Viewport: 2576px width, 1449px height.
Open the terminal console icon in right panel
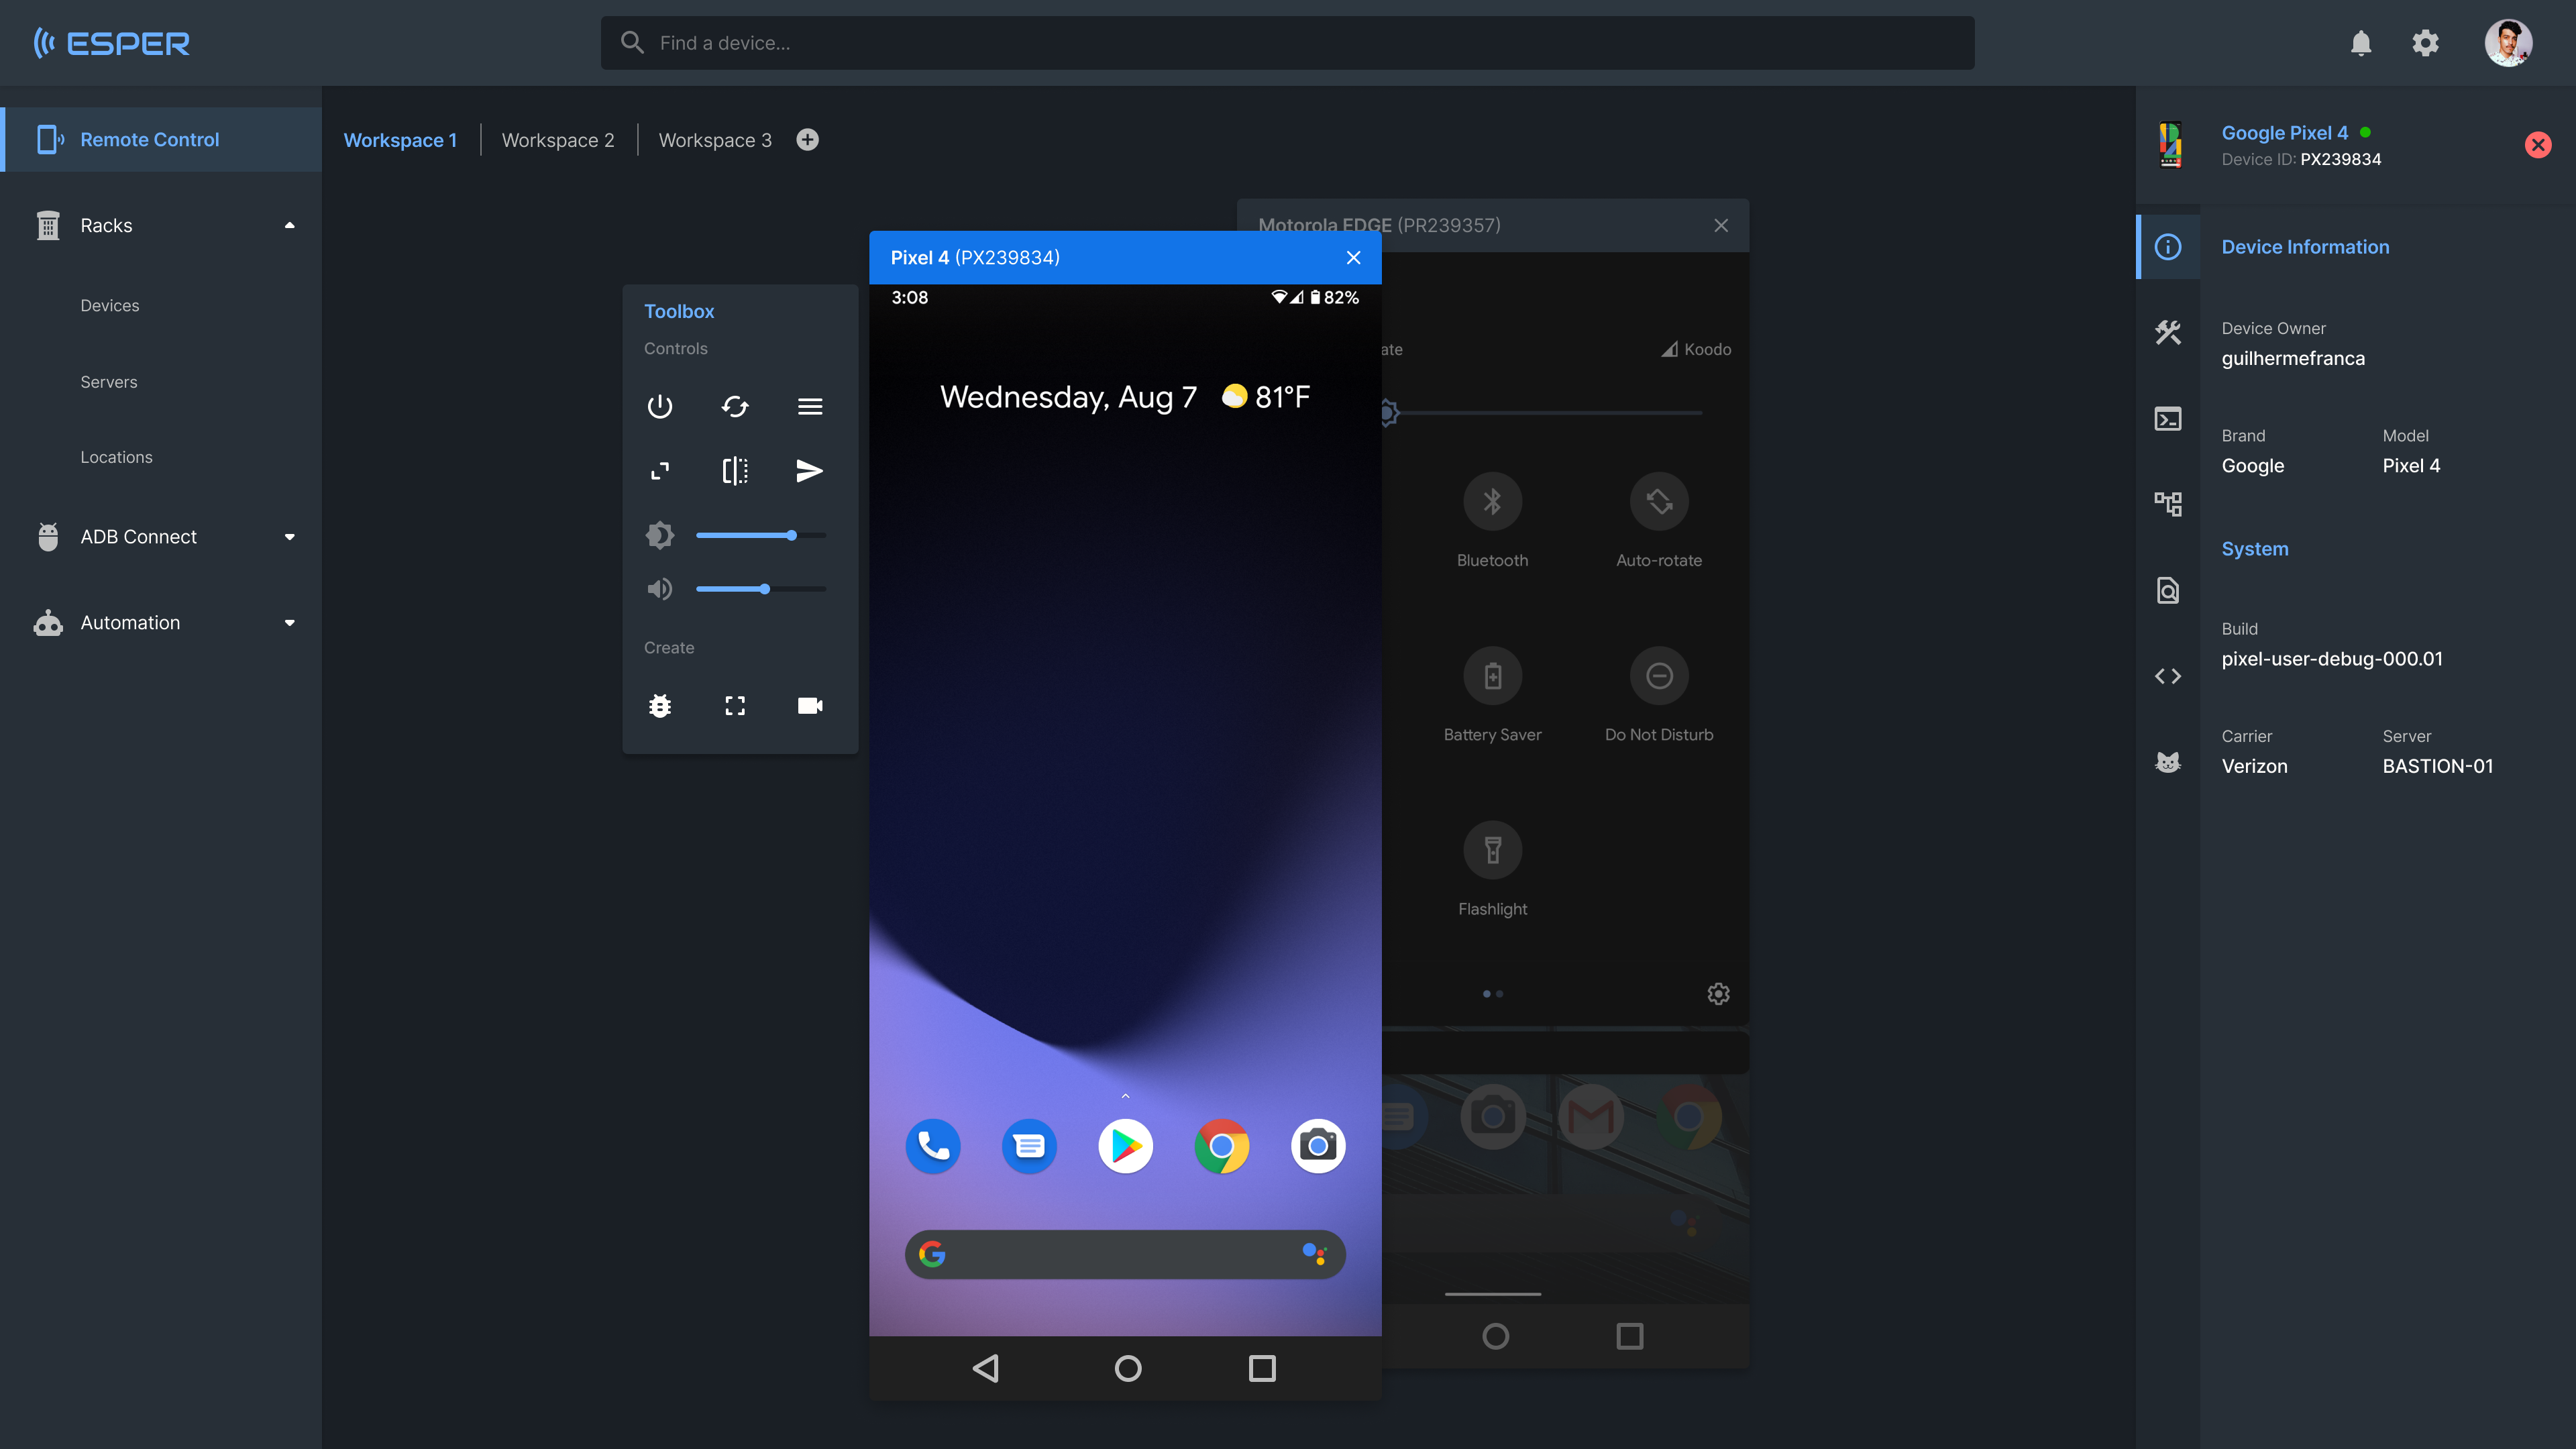2168,419
